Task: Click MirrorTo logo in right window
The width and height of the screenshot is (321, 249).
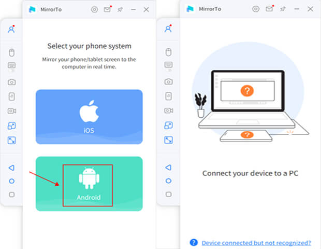Action: [x=190, y=9]
